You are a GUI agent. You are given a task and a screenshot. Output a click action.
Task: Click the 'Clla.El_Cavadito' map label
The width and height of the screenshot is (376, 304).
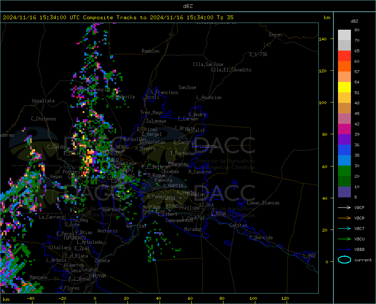[231, 70]
